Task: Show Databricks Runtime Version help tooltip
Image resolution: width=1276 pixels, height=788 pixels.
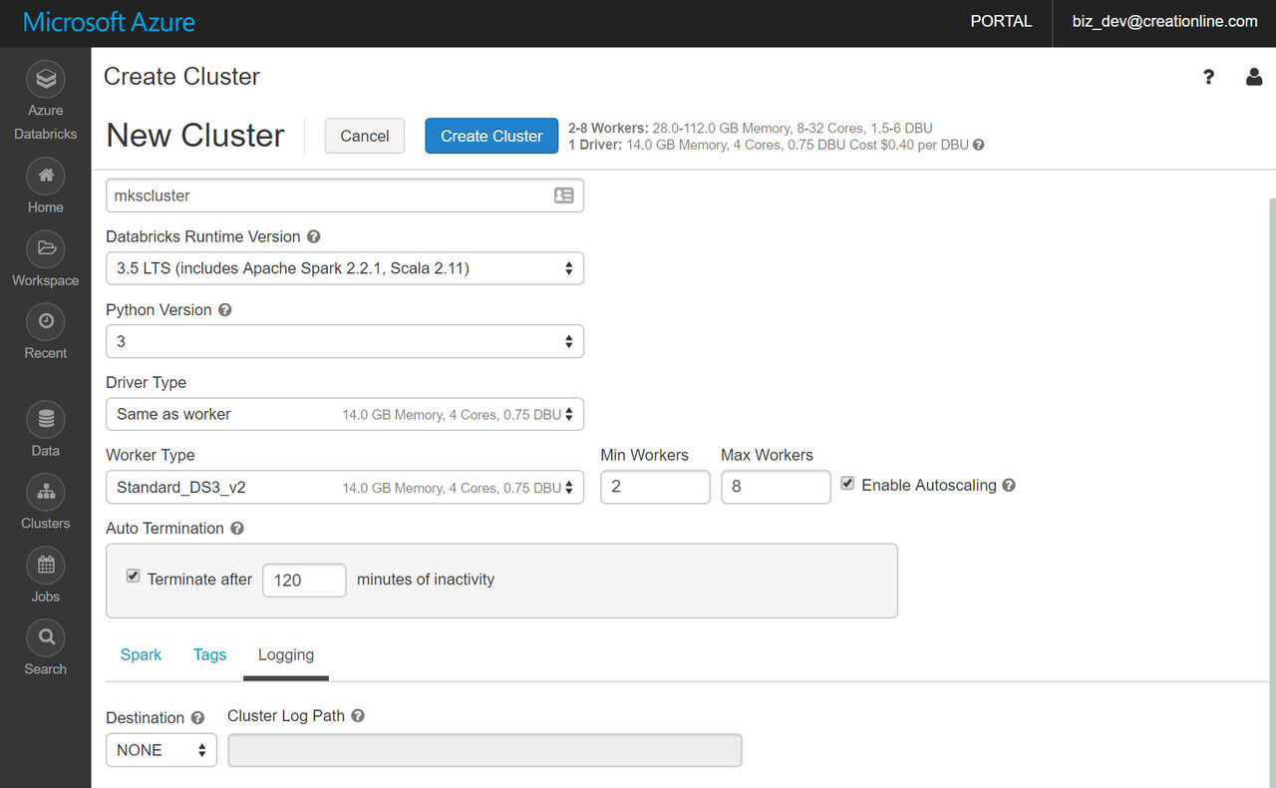Action: pos(314,237)
